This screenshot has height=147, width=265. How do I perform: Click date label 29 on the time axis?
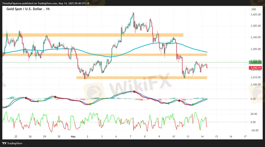pyautogui.click(x=45, y=136)
